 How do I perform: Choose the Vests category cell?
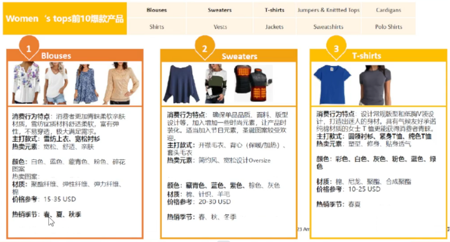[220, 27]
